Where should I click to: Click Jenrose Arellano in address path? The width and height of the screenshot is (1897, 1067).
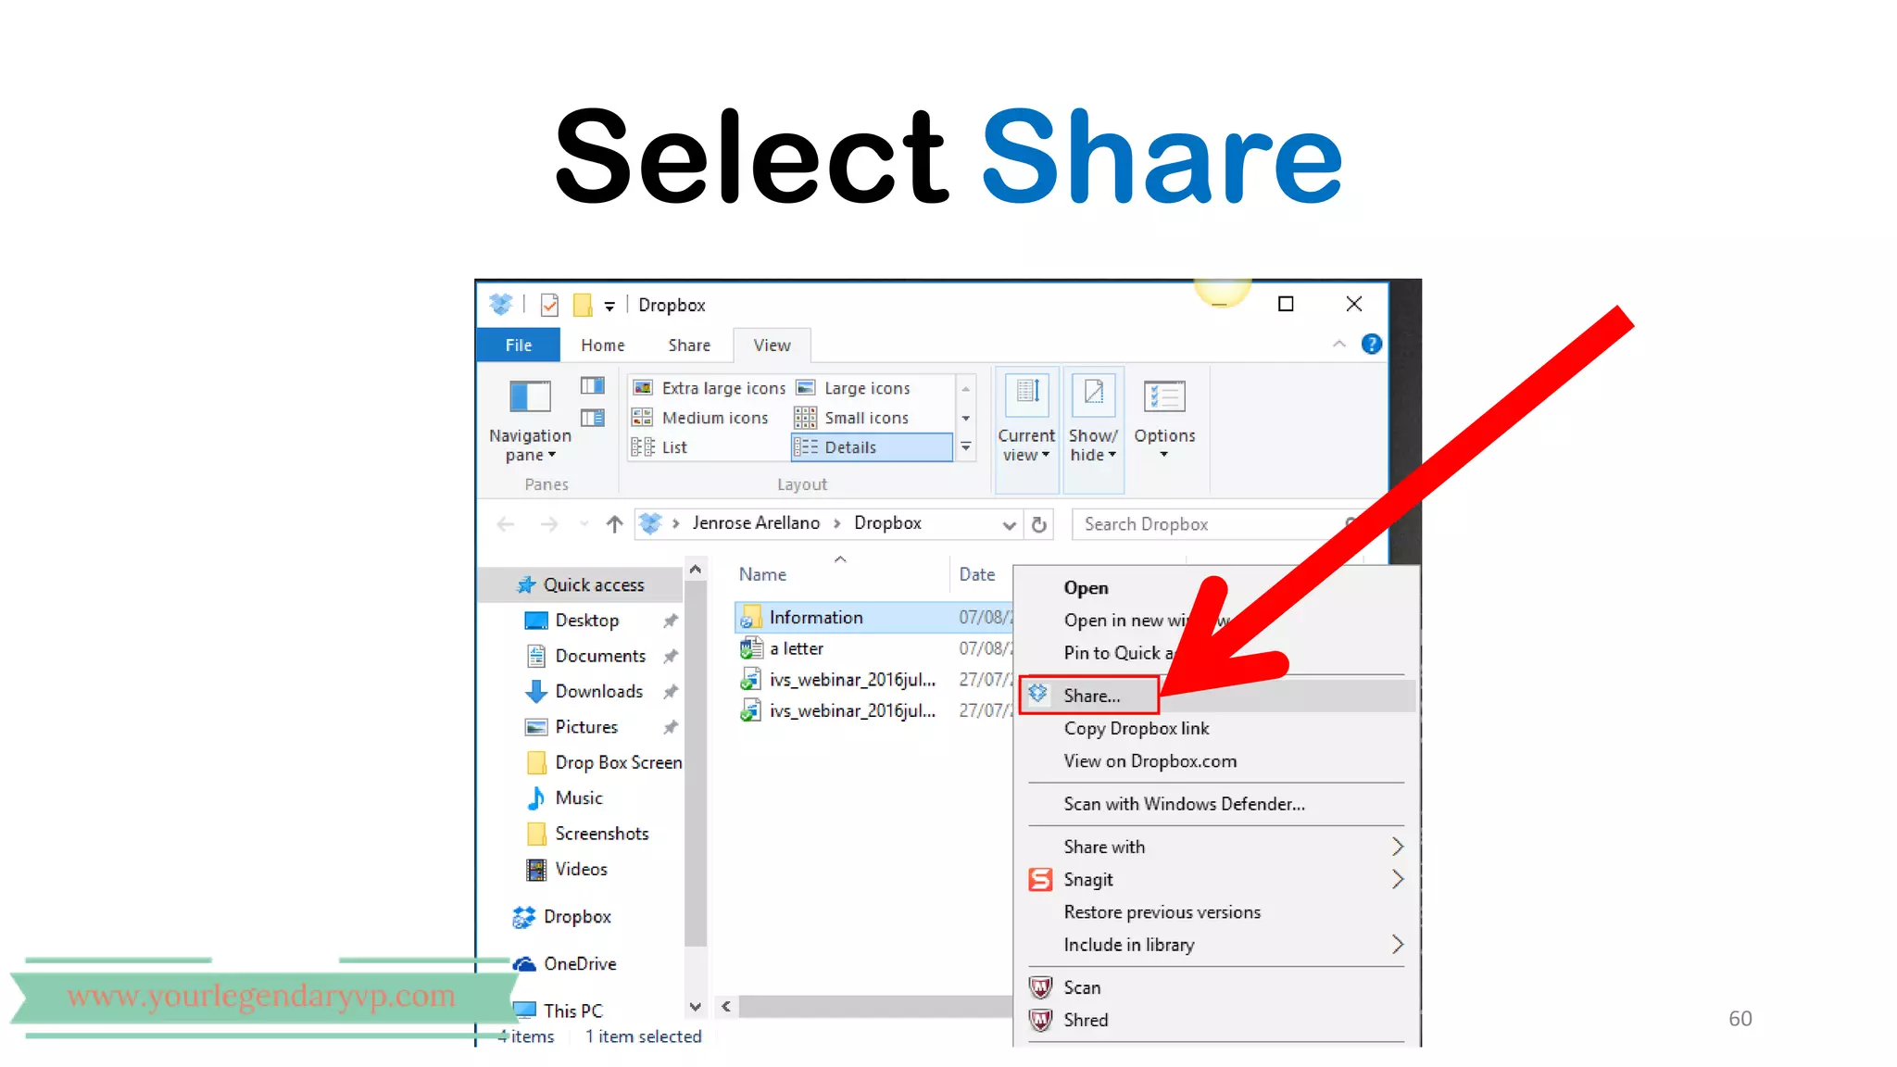click(756, 522)
